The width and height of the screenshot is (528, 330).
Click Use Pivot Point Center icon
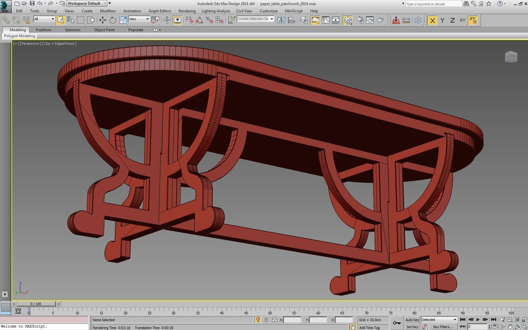[x=155, y=20]
